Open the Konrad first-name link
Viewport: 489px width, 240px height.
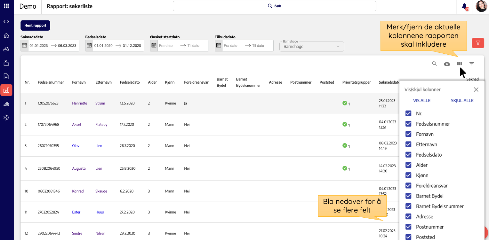coord(78,191)
